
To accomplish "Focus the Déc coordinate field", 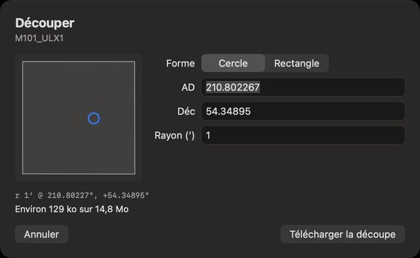I will pos(303,111).
